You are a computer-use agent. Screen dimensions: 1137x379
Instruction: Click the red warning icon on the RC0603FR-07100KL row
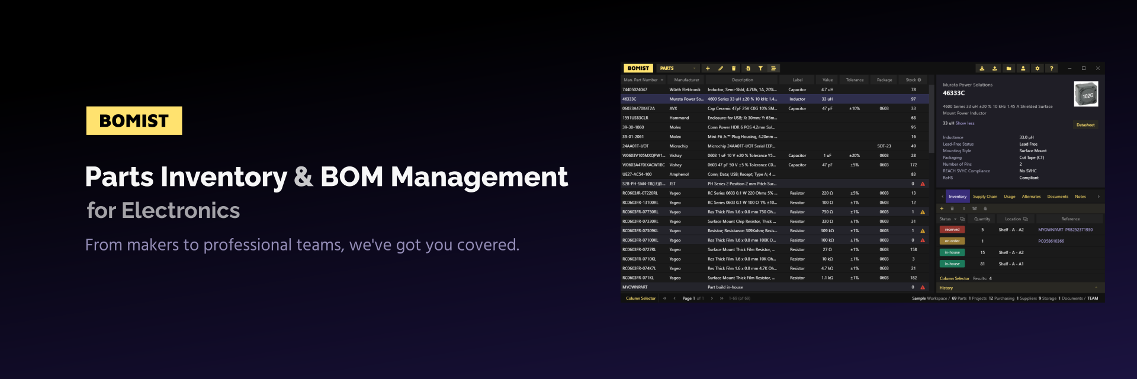tap(923, 240)
